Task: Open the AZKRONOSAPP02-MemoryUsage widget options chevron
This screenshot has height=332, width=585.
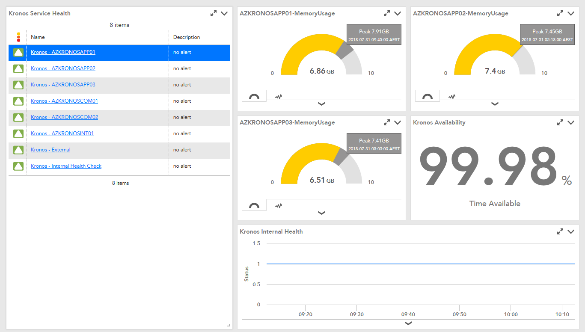Action: point(571,13)
